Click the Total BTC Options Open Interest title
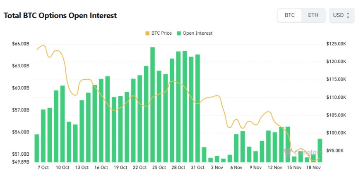The height and width of the screenshot is (171, 356). pos(60,16)
